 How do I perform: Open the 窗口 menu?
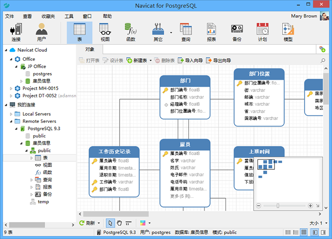[x=87, y=16]
